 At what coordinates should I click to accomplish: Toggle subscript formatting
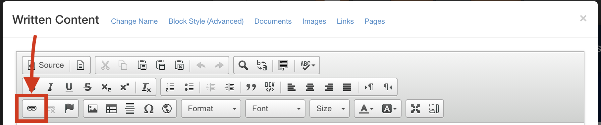(x=106, y=87)
